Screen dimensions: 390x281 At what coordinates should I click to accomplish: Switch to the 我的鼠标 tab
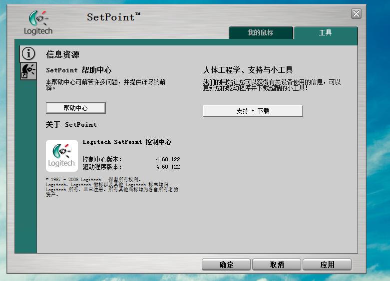(260, 32)
